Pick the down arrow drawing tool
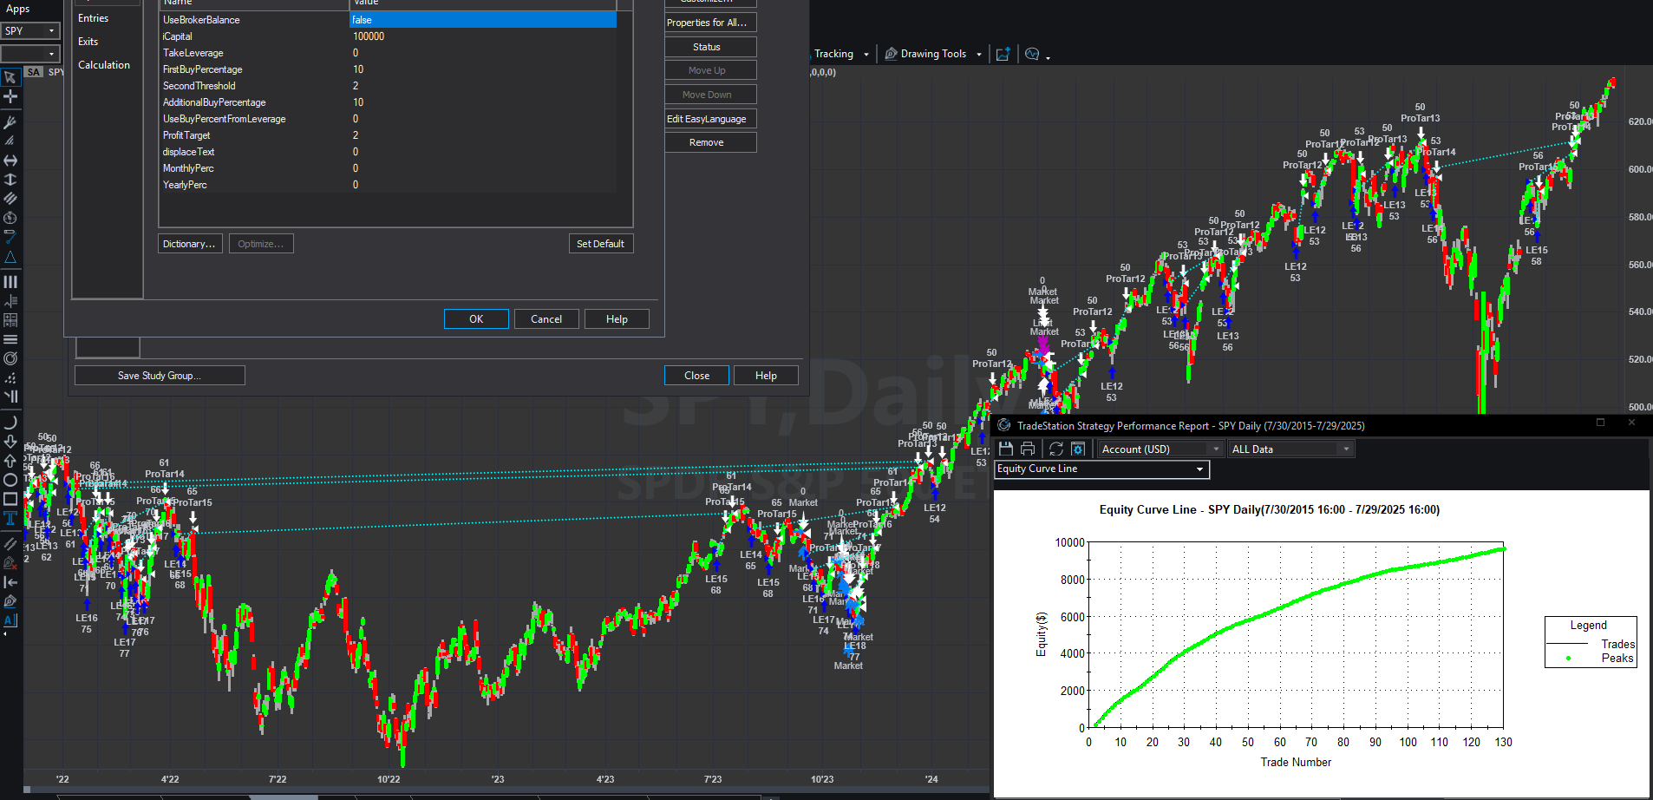Viewport: 1653px width, 800px height. (10, 442)
